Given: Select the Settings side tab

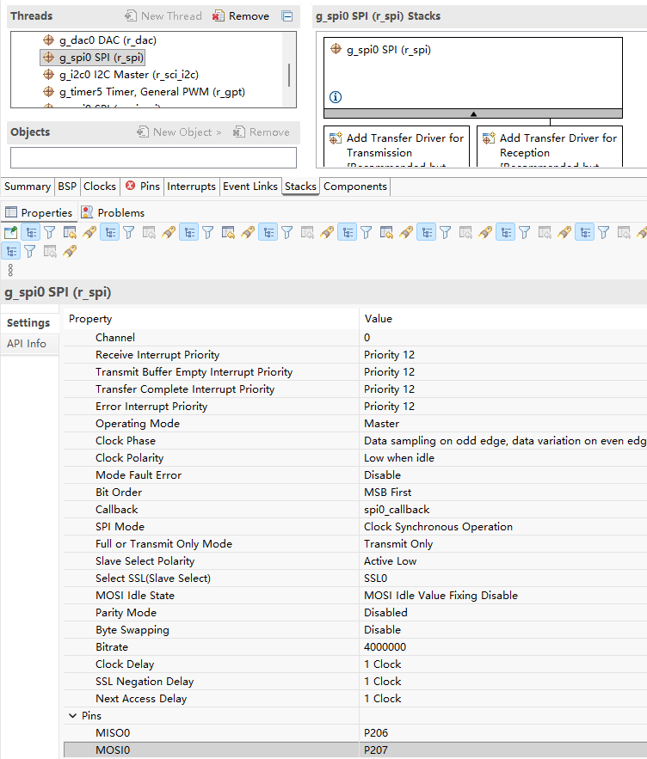Looking at the screenshot, I should coord(28,323).
